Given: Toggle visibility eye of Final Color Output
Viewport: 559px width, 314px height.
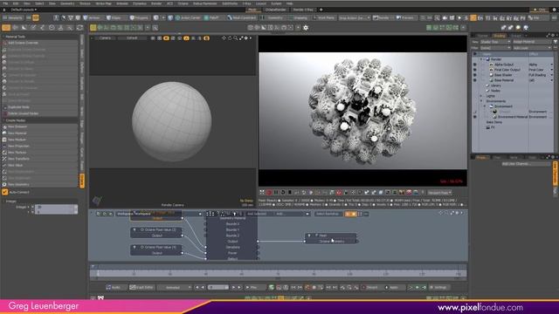Looking at the screenshot, I should 474,70.
